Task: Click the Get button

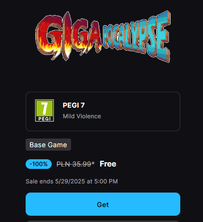Action: [x=103, y=204]
